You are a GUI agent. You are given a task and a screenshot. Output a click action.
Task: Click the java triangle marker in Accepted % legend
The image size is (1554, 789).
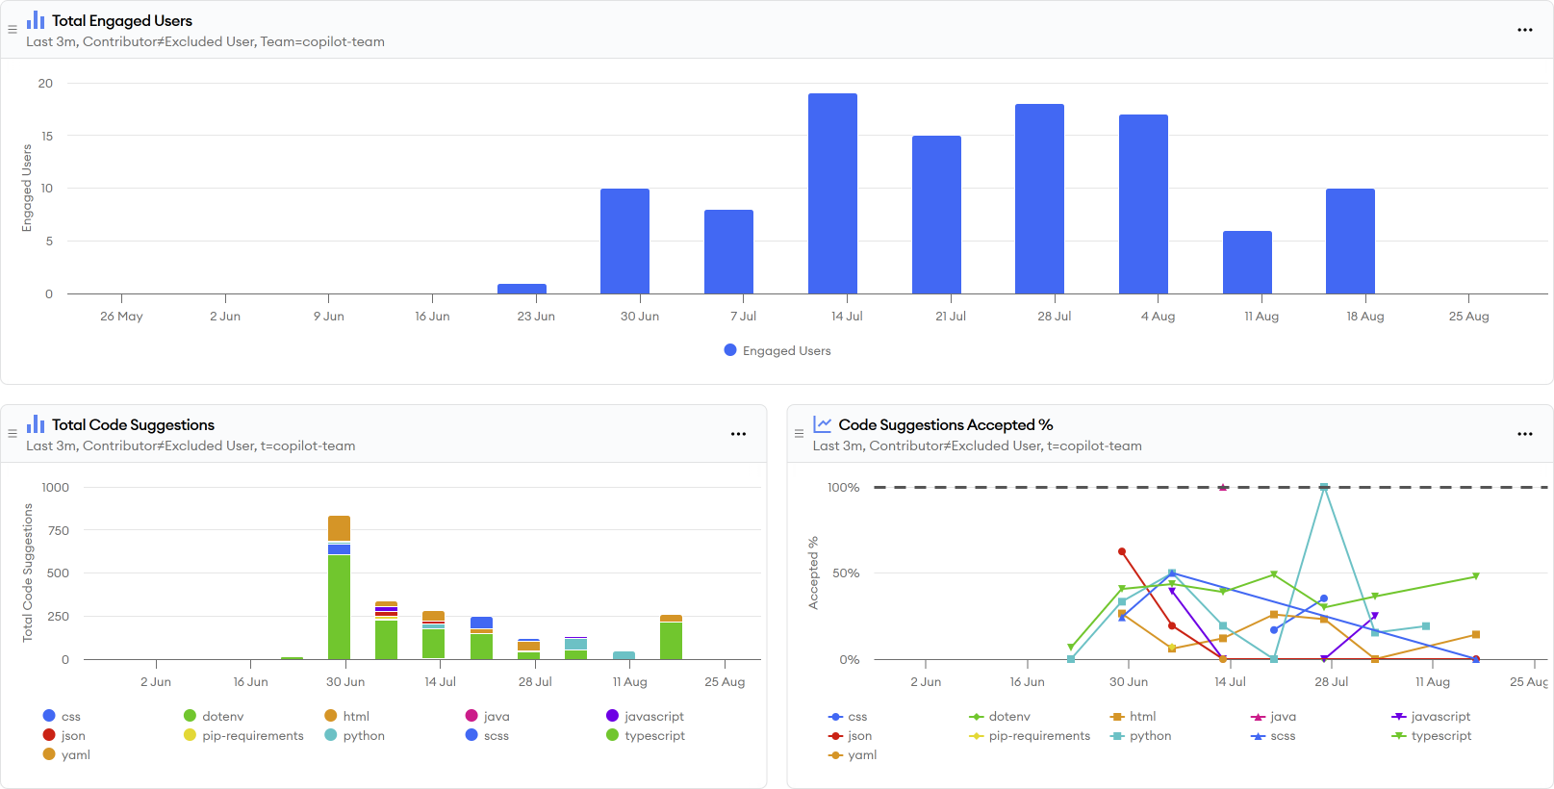coord(1258,716)
